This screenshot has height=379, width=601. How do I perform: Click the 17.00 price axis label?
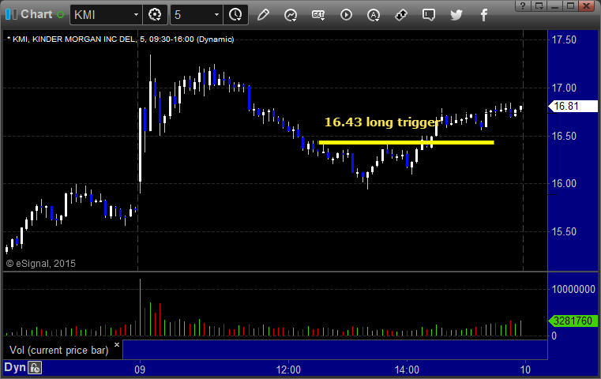click(x=564, y=88)
